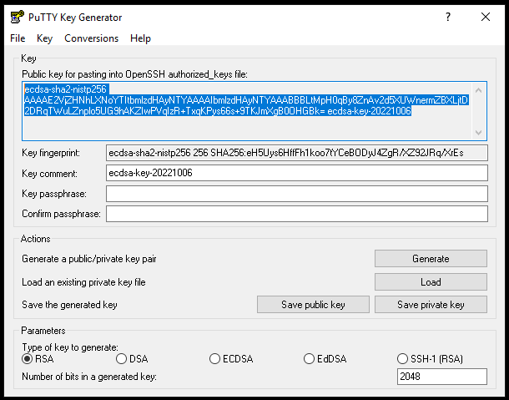Click the public key box scroll down arrow

pos(478,132)
